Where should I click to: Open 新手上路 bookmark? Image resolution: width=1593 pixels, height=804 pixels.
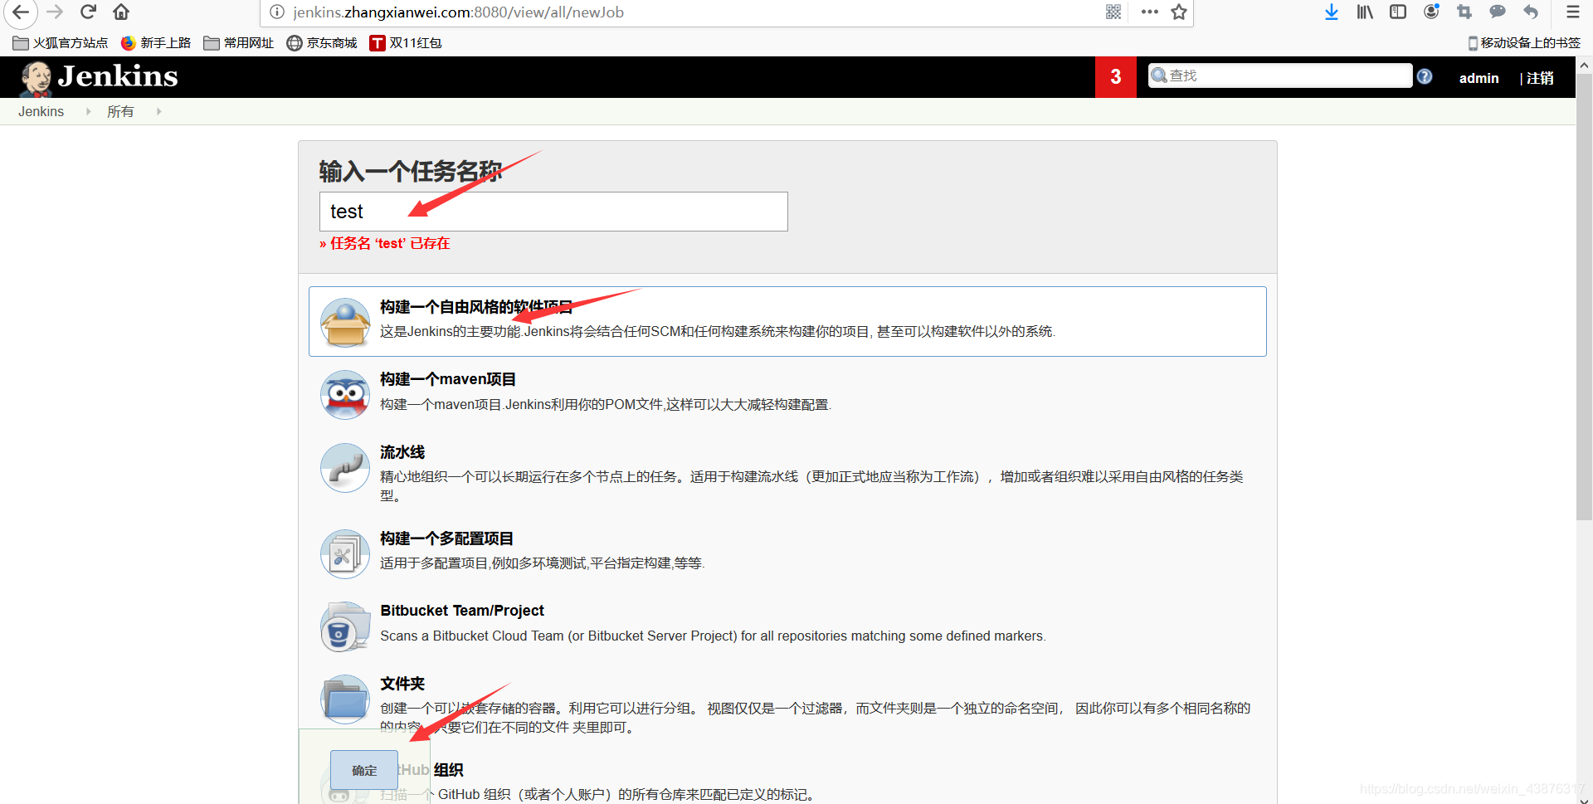[156, 43]
